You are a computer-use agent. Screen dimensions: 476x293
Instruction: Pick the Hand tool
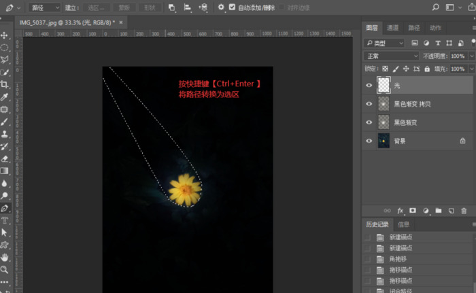point(5,257)
